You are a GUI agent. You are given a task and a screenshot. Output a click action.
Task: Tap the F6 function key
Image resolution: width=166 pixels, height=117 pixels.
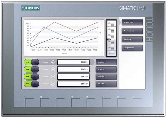(107, 102)
